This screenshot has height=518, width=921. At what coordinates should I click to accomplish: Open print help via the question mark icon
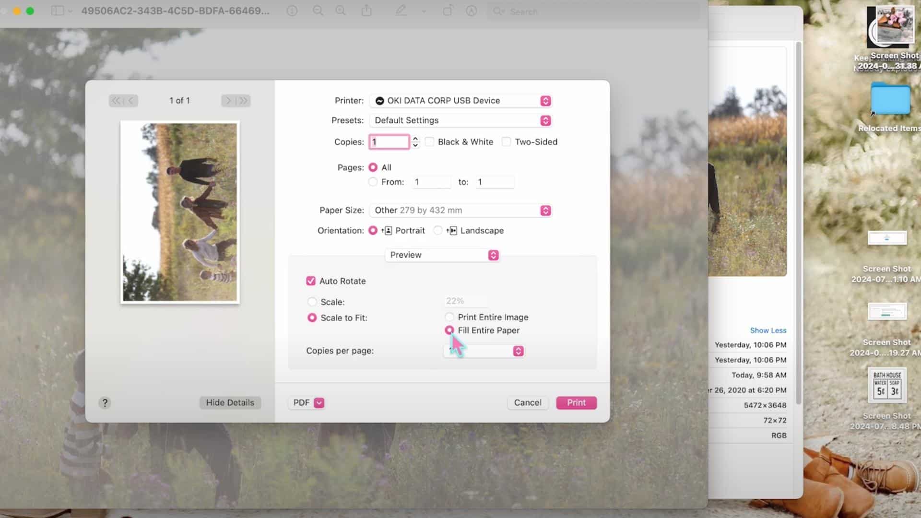point(105,402)
